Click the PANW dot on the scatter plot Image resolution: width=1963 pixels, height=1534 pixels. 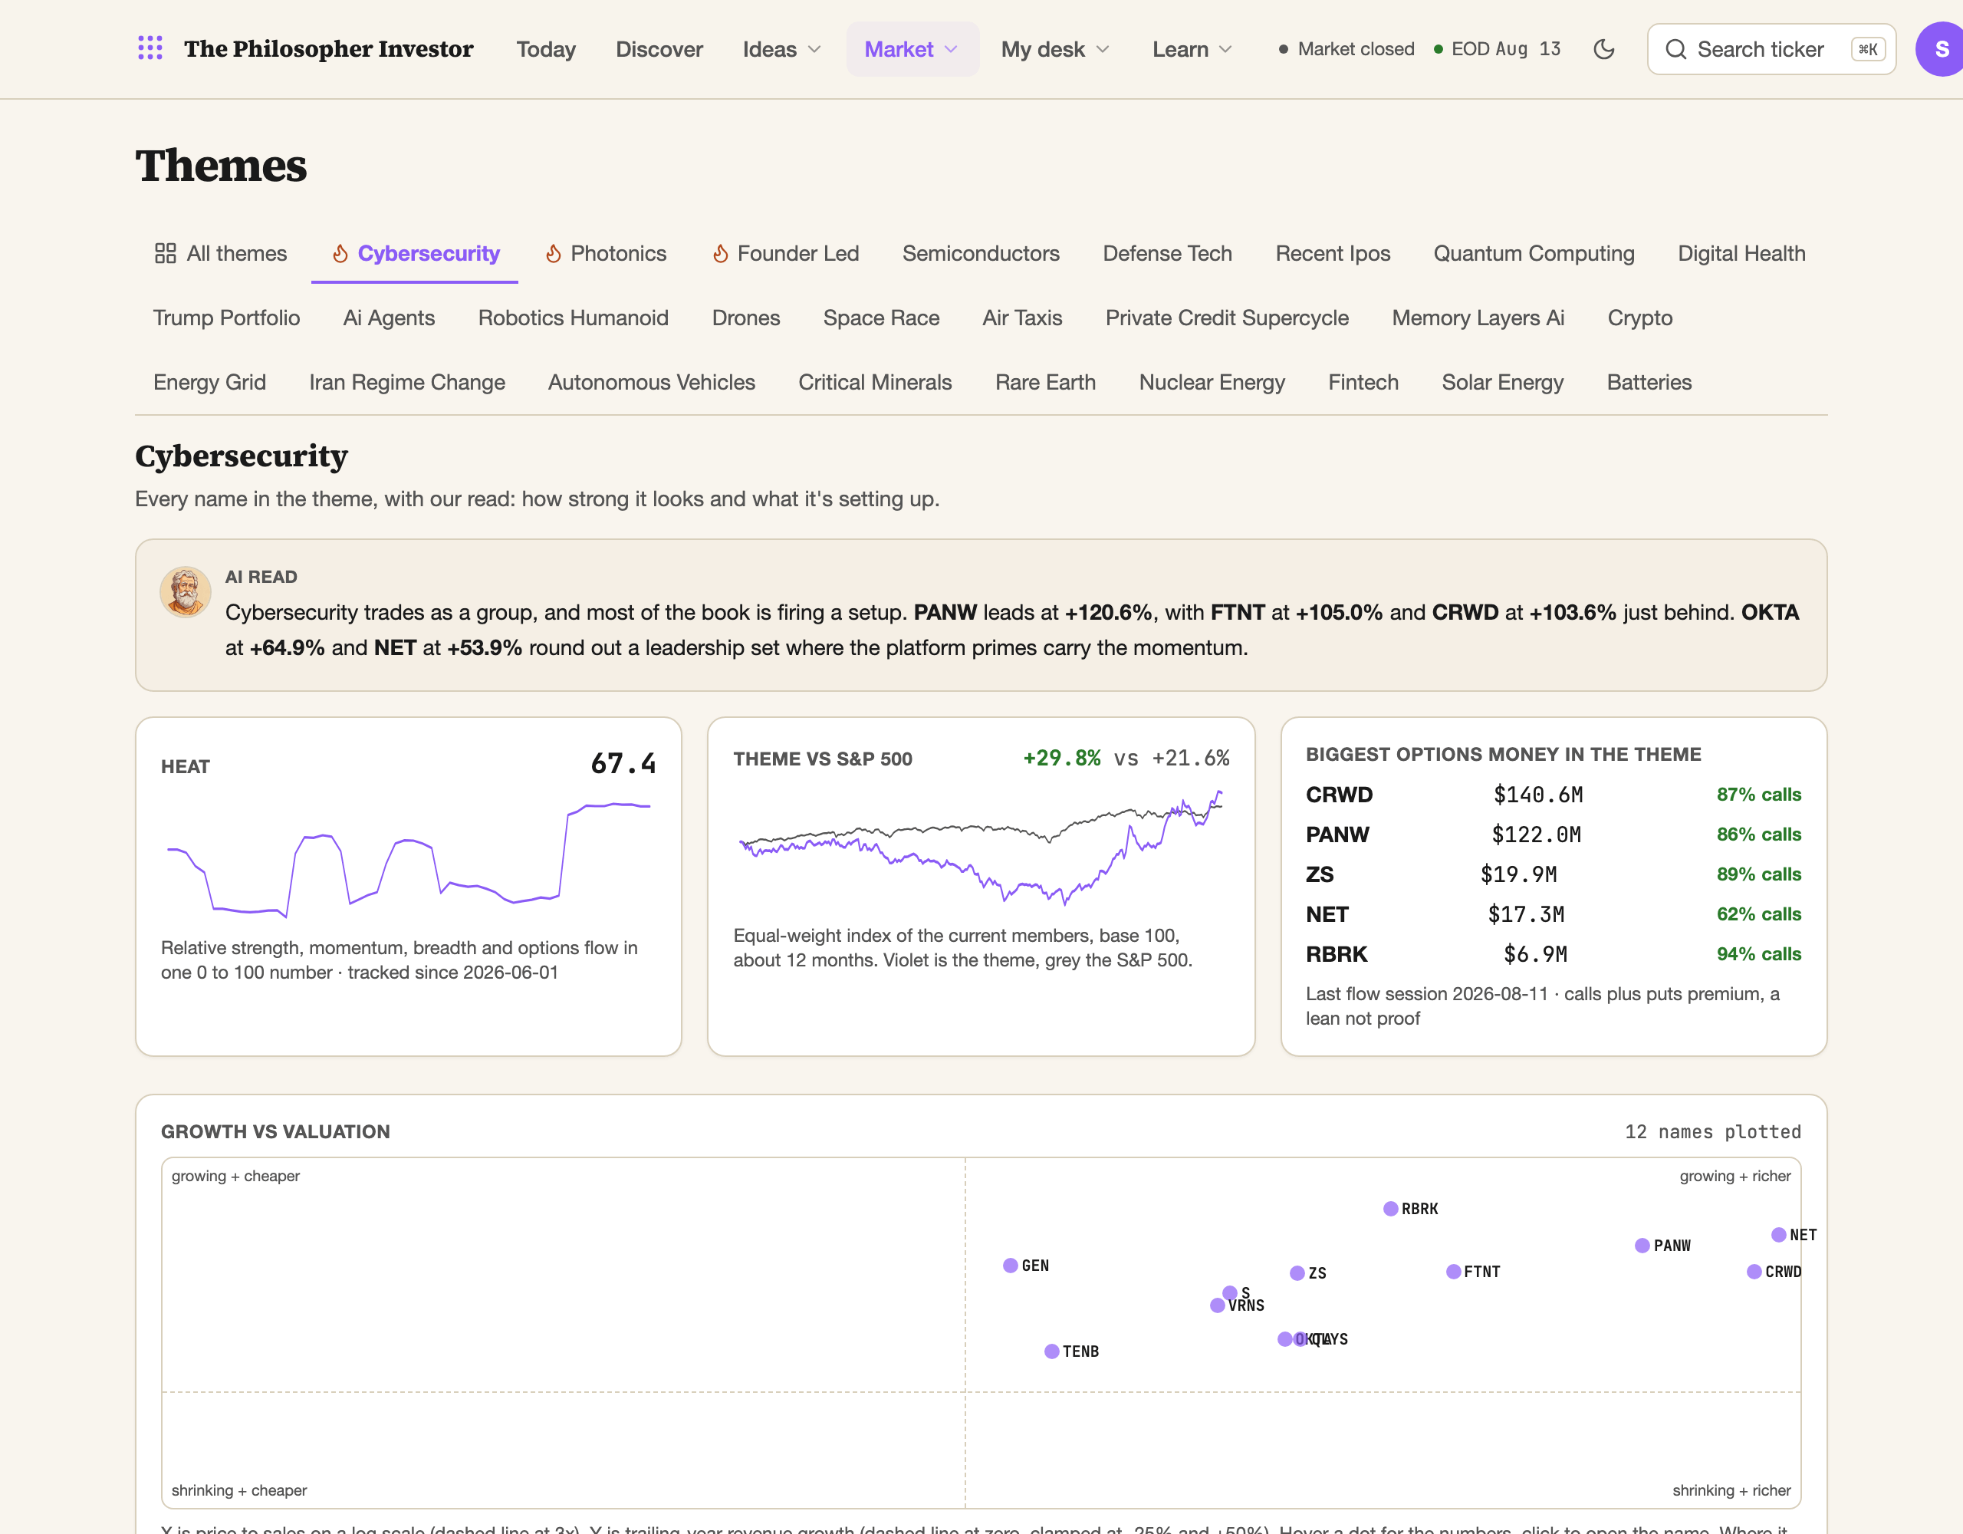[x=1642, y=1246]
